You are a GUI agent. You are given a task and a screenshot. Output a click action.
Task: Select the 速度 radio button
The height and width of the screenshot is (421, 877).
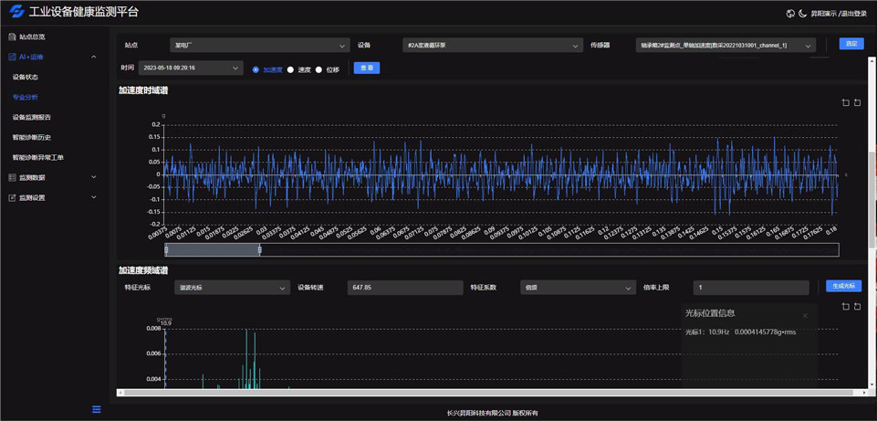point(291,69)
